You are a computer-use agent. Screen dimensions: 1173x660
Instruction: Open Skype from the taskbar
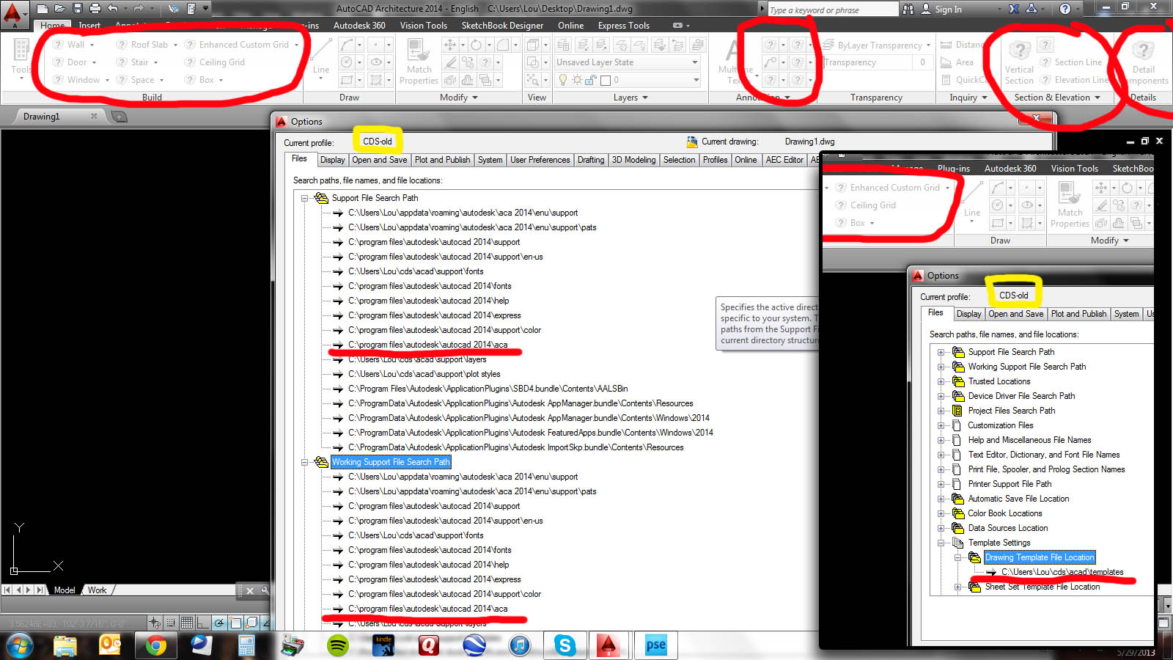point(565,645)
